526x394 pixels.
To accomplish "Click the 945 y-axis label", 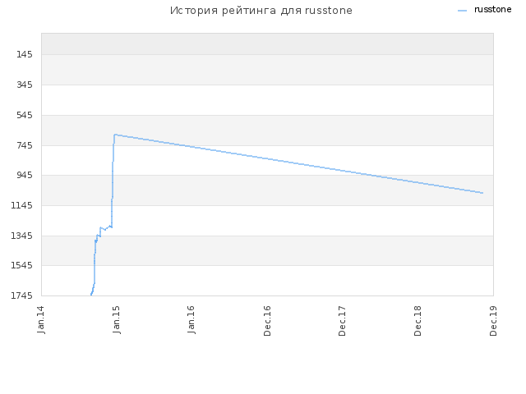I will [x=25, y=175].
